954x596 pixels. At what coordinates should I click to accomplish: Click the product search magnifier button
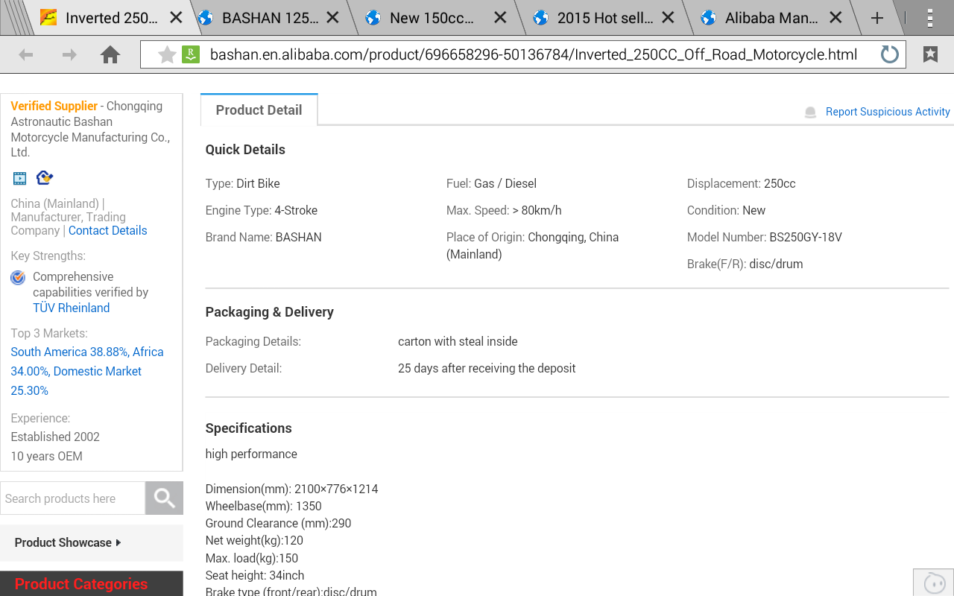164,498
